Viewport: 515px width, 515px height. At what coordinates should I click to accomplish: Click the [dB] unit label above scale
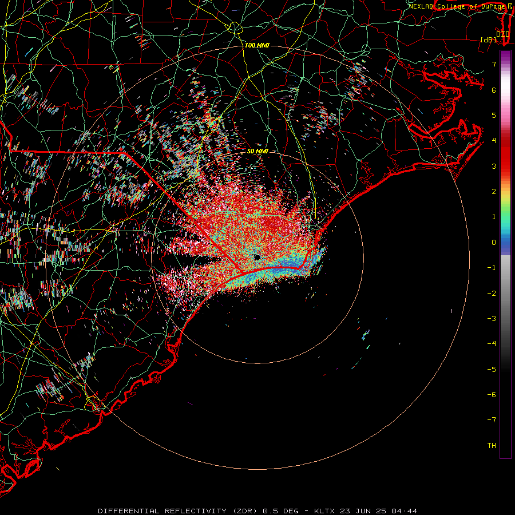coord(489,39)
